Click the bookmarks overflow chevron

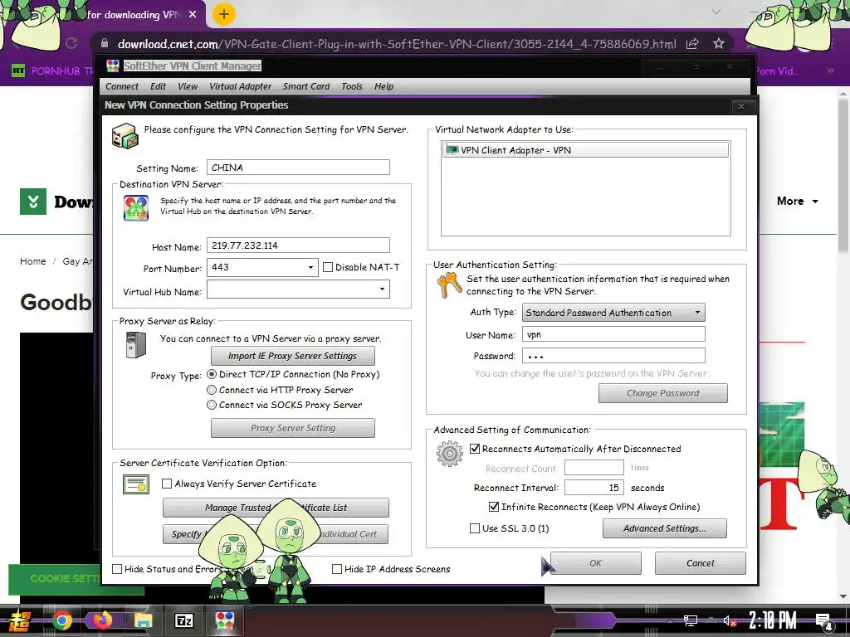(830, 71)
